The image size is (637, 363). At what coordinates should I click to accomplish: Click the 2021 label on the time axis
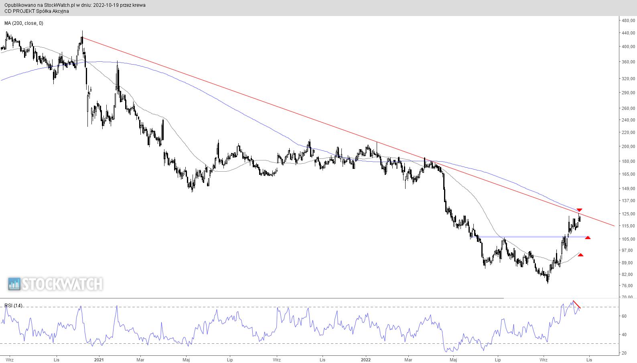pyautogui.click(x=99, y=360)
